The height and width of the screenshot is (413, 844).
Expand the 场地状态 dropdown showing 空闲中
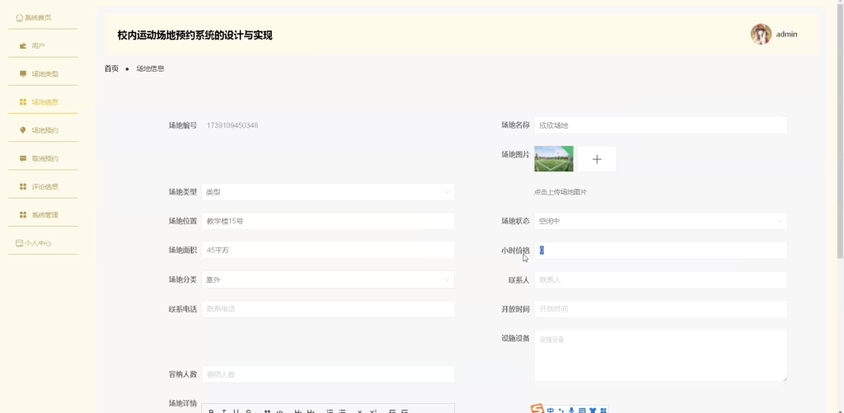click(660, 221)
